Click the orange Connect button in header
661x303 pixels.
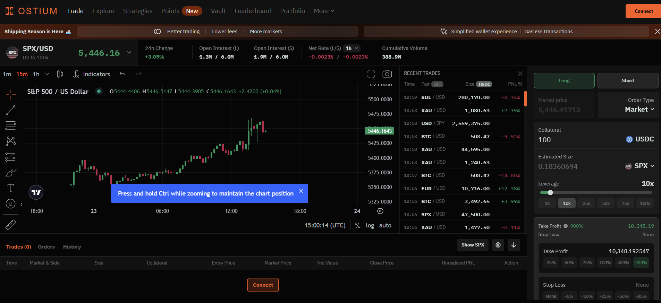pos(643,11)
